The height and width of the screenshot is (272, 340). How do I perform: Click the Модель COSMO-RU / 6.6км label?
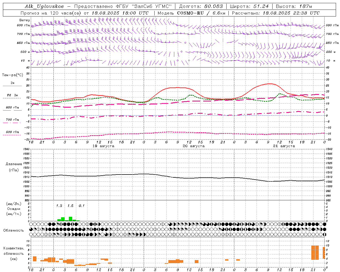191,13
